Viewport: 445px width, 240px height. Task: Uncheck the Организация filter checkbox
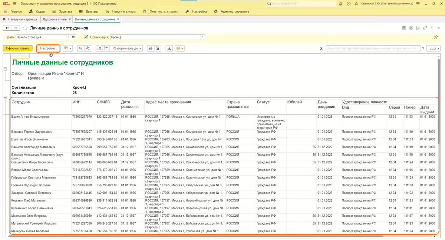coord(86,37)
